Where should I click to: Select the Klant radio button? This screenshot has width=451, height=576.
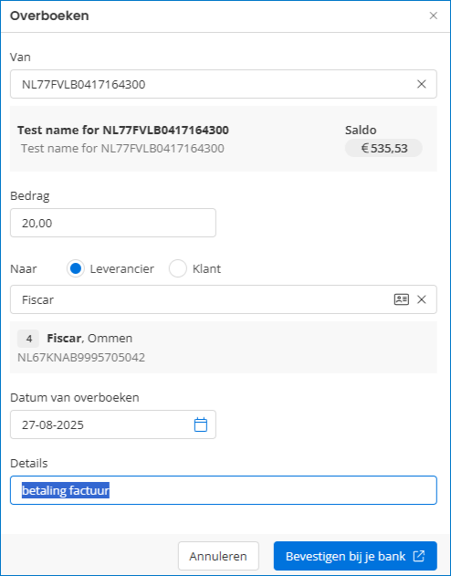pyautogui.click(x=178, y=268)
